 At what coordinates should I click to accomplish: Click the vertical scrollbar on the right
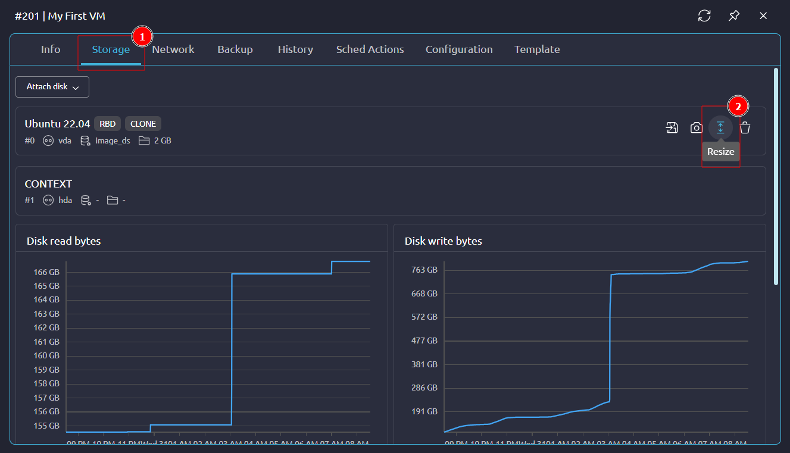[x=776, y=176]
